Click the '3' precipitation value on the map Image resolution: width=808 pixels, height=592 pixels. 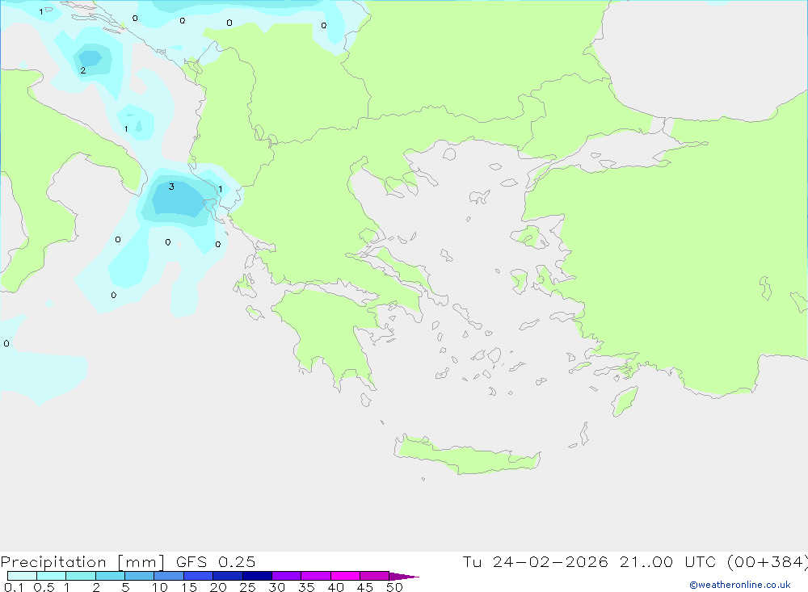pos(171,187)
